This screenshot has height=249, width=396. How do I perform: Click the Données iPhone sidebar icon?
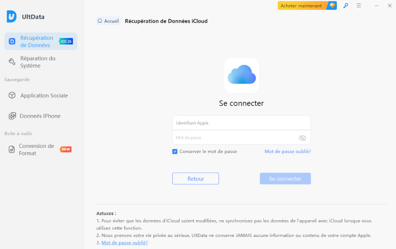(12, 116)
